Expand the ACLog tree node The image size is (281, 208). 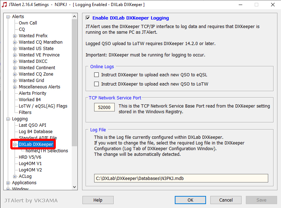[x=15, y=176]
